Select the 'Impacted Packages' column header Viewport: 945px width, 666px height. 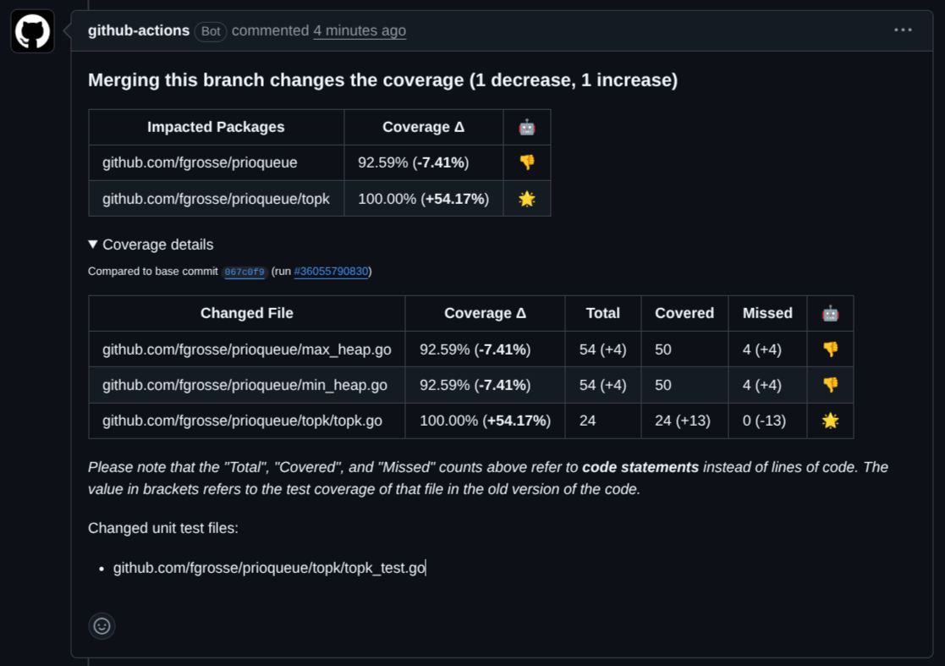(216, 127)
